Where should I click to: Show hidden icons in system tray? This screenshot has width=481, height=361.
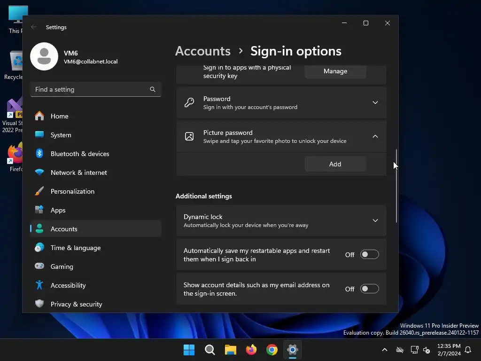[x=384, y=350]
